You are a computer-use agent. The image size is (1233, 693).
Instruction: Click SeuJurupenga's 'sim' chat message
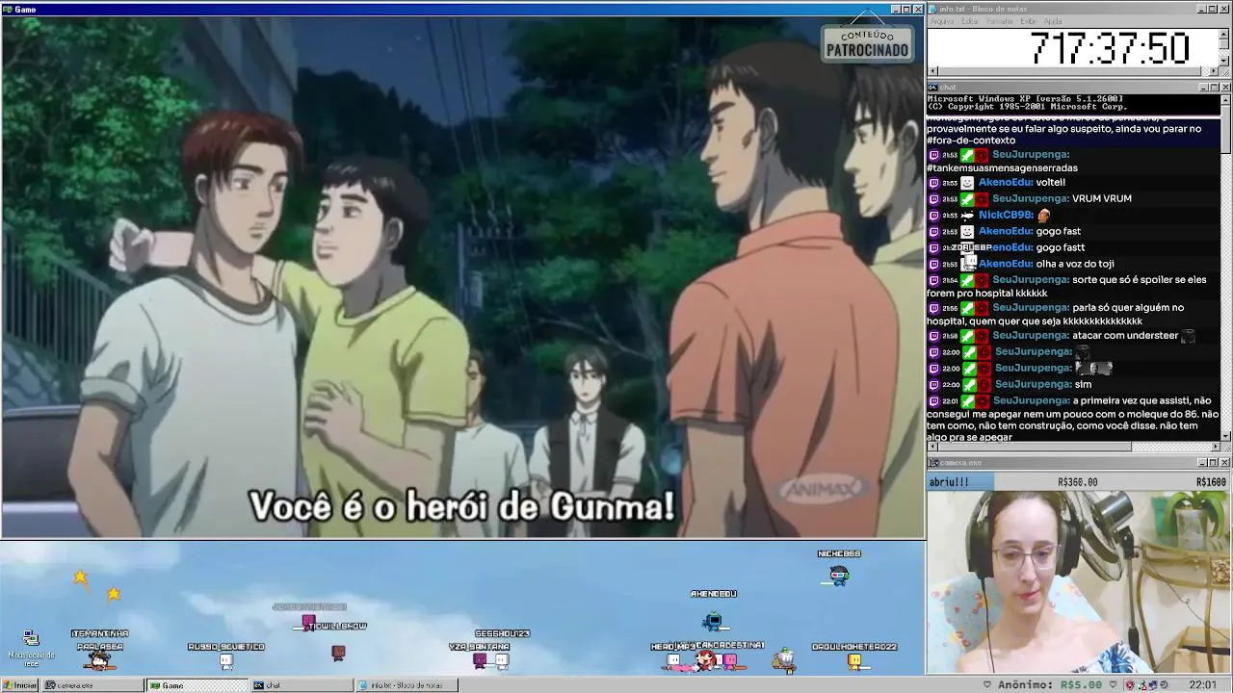(x=1084, y=384)
